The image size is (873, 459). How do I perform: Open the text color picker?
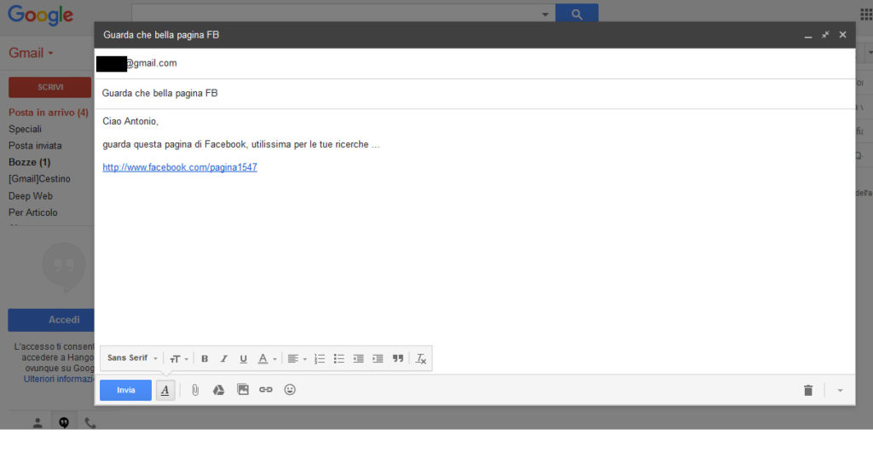[267, 358]
